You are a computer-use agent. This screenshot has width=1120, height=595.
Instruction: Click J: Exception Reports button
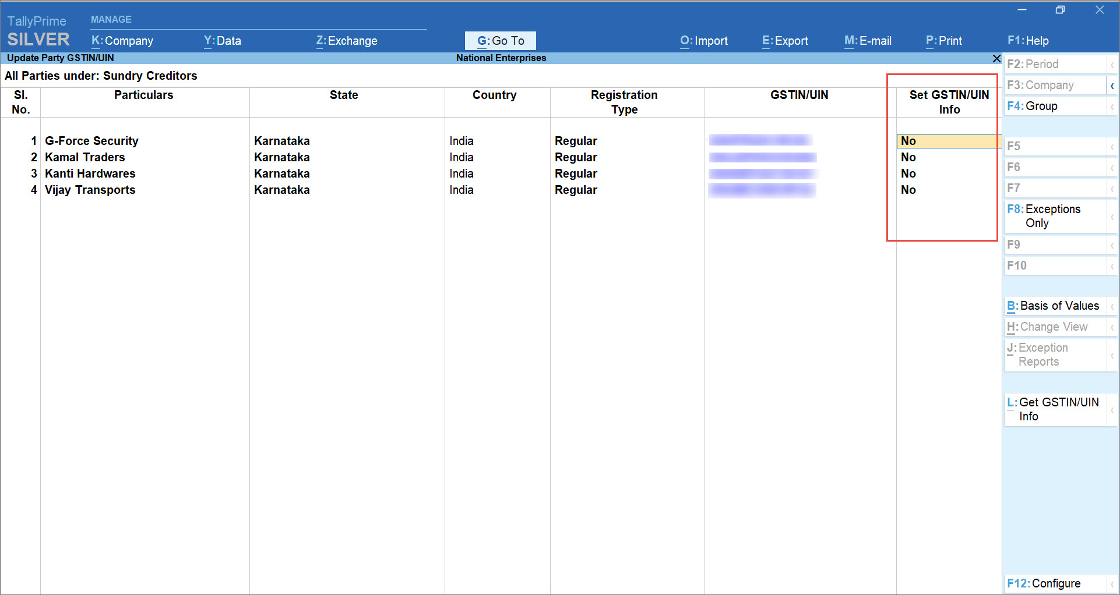1055,355
